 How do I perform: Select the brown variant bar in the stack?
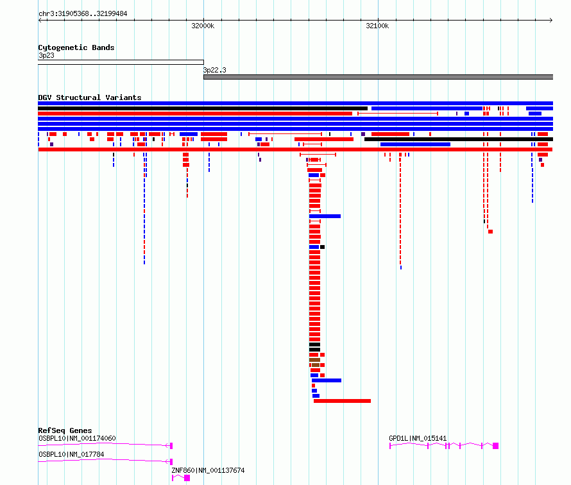click(314, 360)
